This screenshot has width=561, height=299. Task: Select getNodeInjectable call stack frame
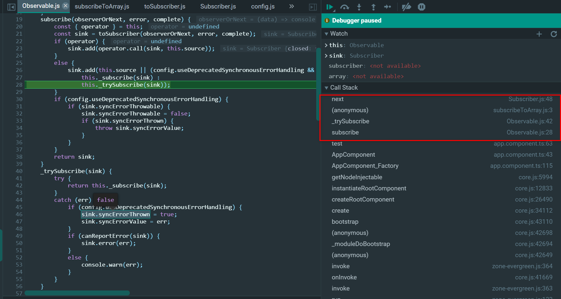click(x=441, y=177)
